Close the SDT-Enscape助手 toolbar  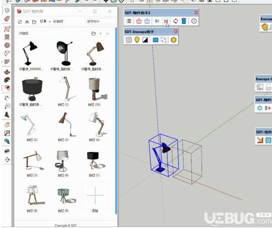point(175,31)
